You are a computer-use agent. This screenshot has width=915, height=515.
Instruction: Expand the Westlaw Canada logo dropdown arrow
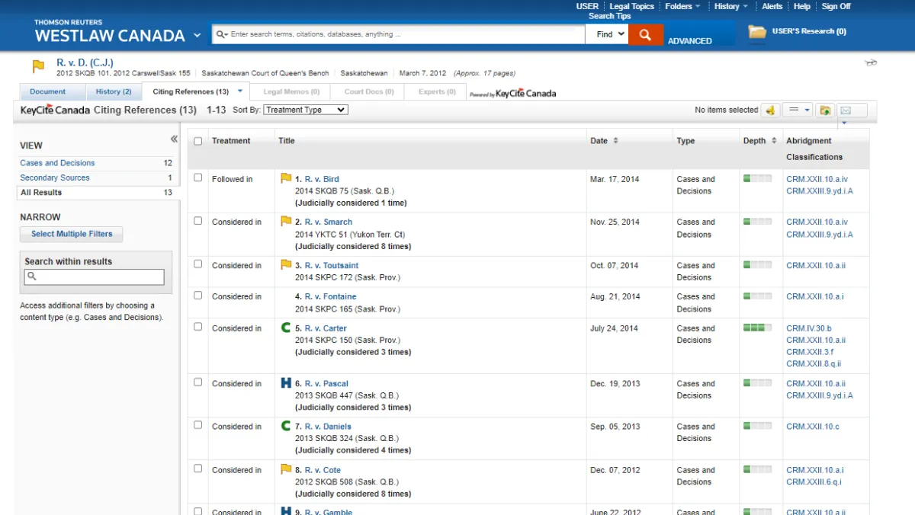click(197, 36)
